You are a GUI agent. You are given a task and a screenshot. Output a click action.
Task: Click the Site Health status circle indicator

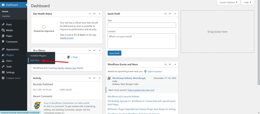pos(44,27)
